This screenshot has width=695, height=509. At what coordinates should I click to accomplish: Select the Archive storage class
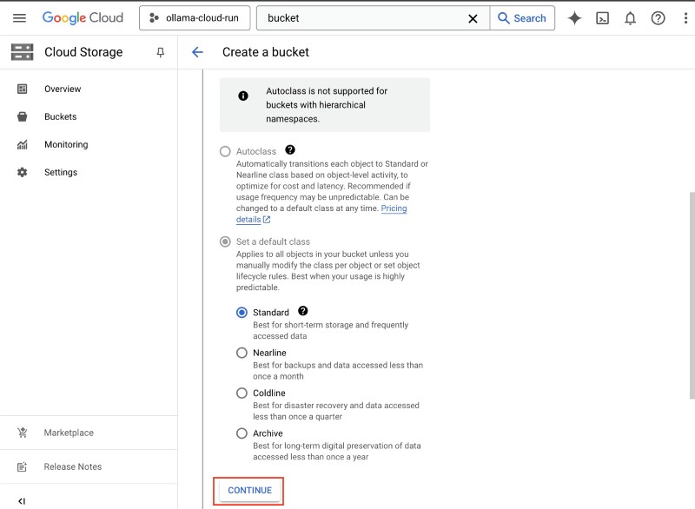click(242, 433)
